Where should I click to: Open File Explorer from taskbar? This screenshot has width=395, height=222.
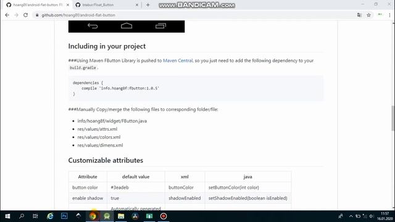point(121,216)
